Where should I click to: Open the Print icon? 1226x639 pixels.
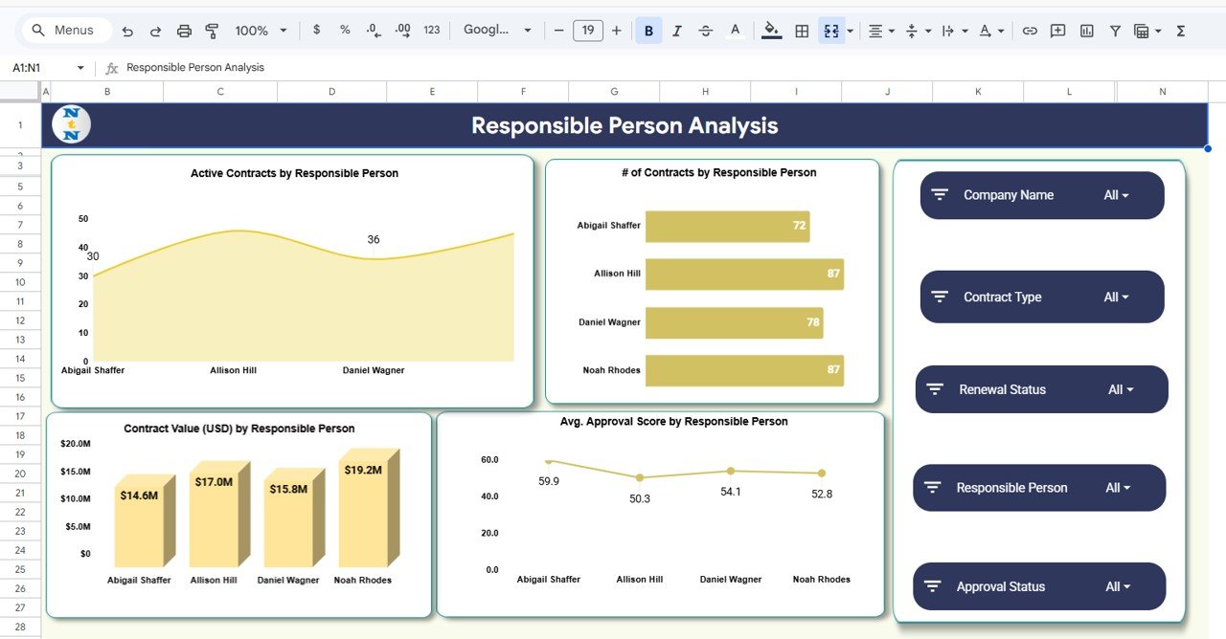(184, 30)
